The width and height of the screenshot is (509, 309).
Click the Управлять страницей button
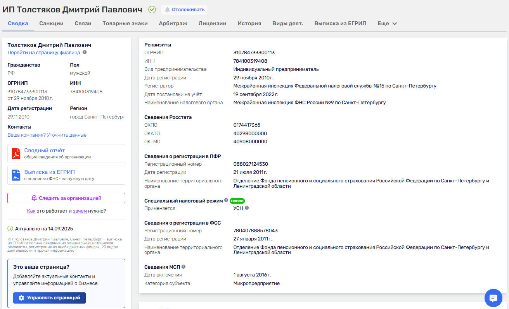pyautogui.click(x=49, y=298)
